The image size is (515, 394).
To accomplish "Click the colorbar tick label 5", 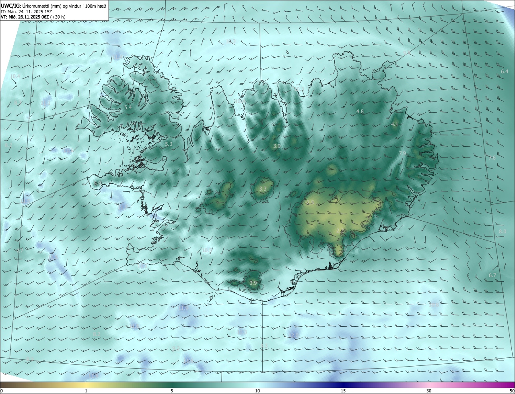I will (x=172, y=391).
